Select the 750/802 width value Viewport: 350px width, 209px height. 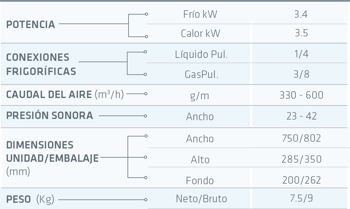click(301, 138)
